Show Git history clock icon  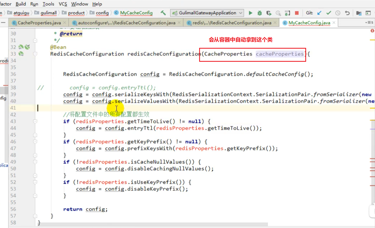[x=338, y=13]
